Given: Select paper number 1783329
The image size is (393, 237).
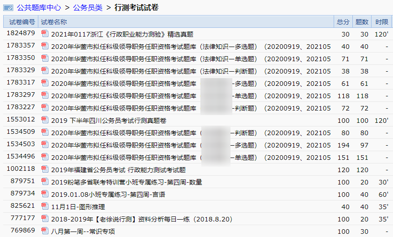Looking at the screenshot, I should tap(21, 70).
